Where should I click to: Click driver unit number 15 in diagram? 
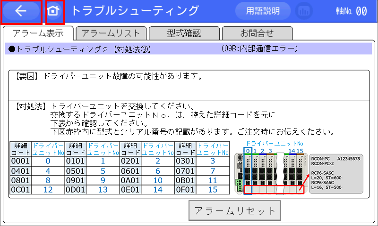coord(300,151)
